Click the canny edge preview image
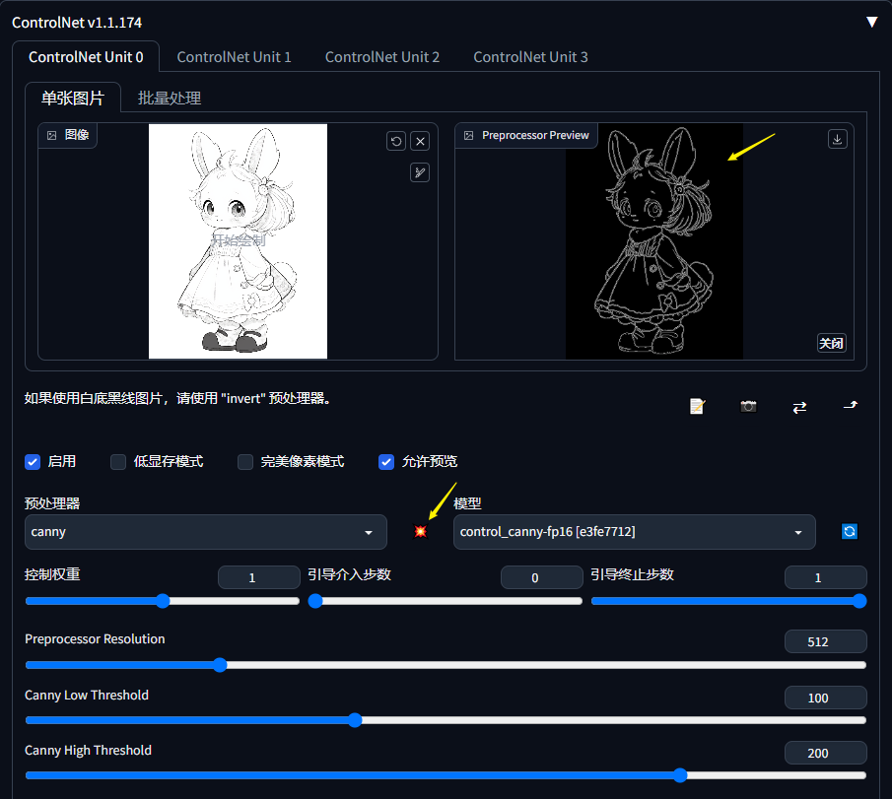 click(654, 241)
